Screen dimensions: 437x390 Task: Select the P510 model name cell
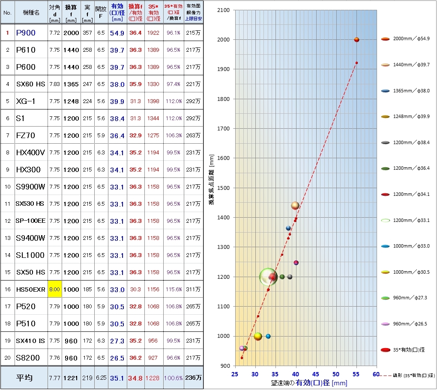31,324
